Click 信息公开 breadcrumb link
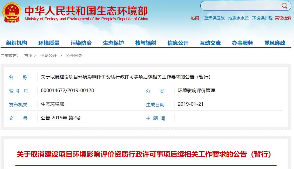 [x=49, y=55]
